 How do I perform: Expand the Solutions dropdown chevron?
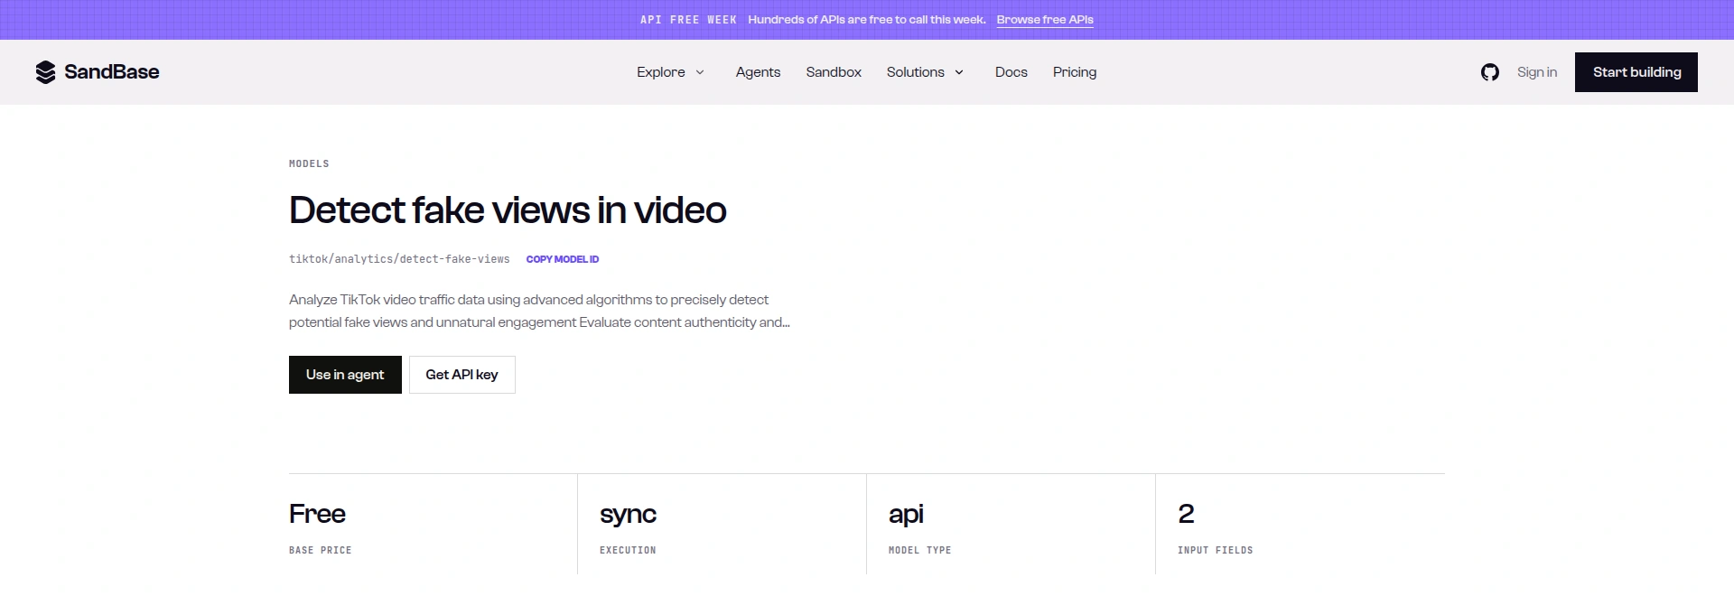[x=959, y=72]
